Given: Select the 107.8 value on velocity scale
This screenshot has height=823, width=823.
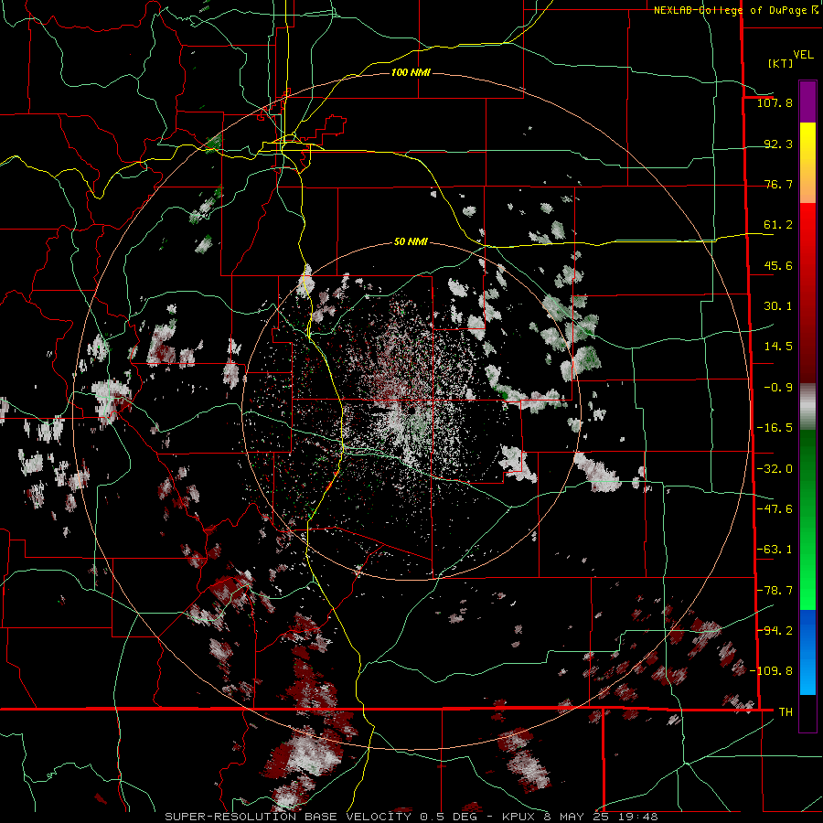Looking at the screenshot, I should click(x=775, y=102).
